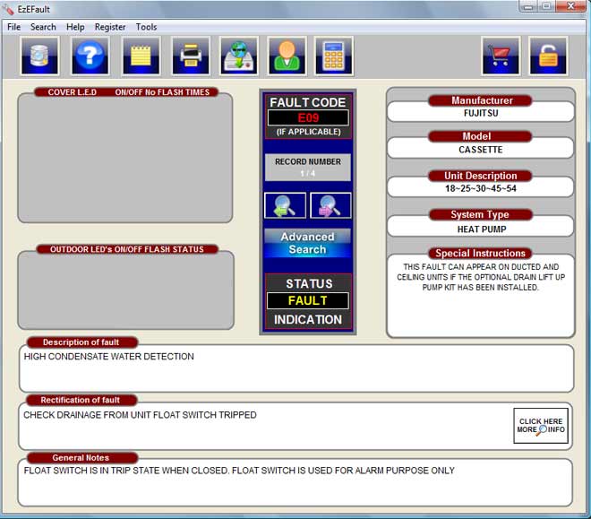Click the shopping cart icon
This screenshot has width=591, height=519.
pos(501,56)
